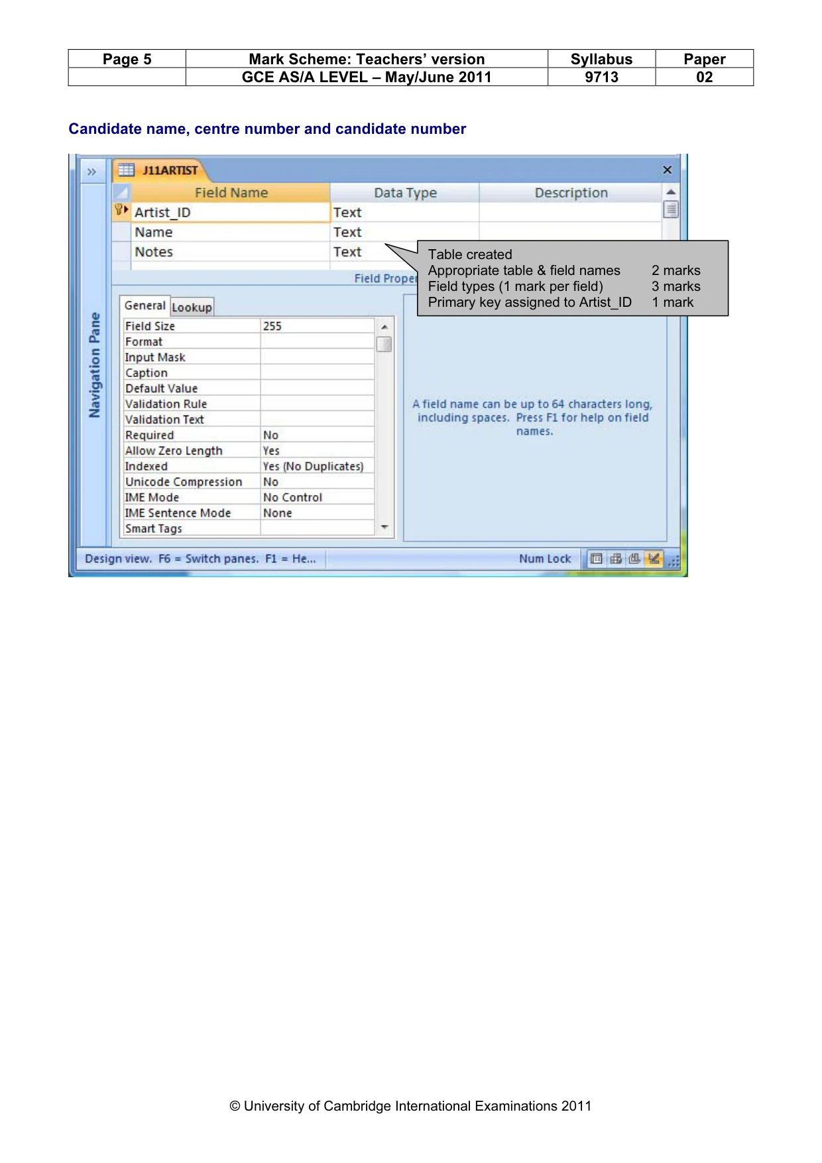822x1163 pixels.
Task: Click the table icon on the J11ARTIST tab
Action: (x=126, y=170)
